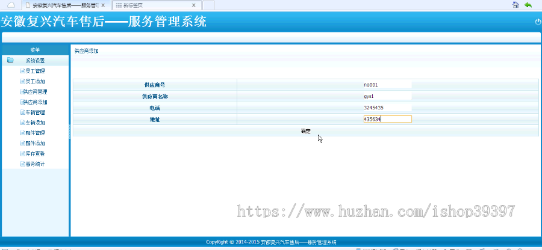The width and height of the screenshot is (542, 250).
Task: Click the 供应商名称 input field
Action: click(x=387, y=96)
